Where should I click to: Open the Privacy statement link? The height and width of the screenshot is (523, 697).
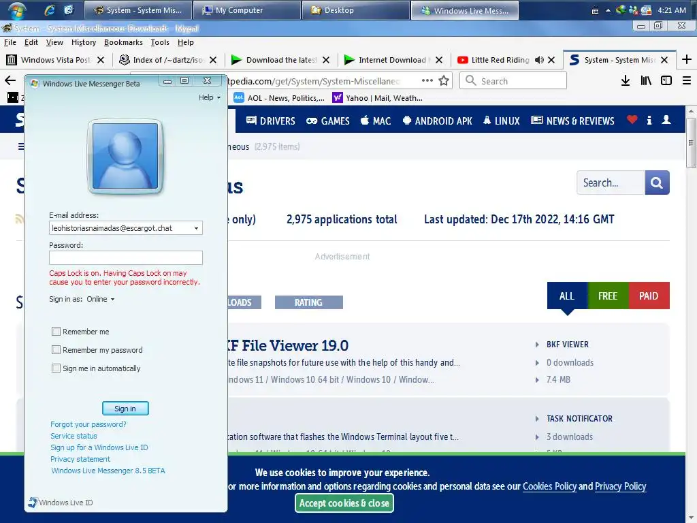click(80, 459)
